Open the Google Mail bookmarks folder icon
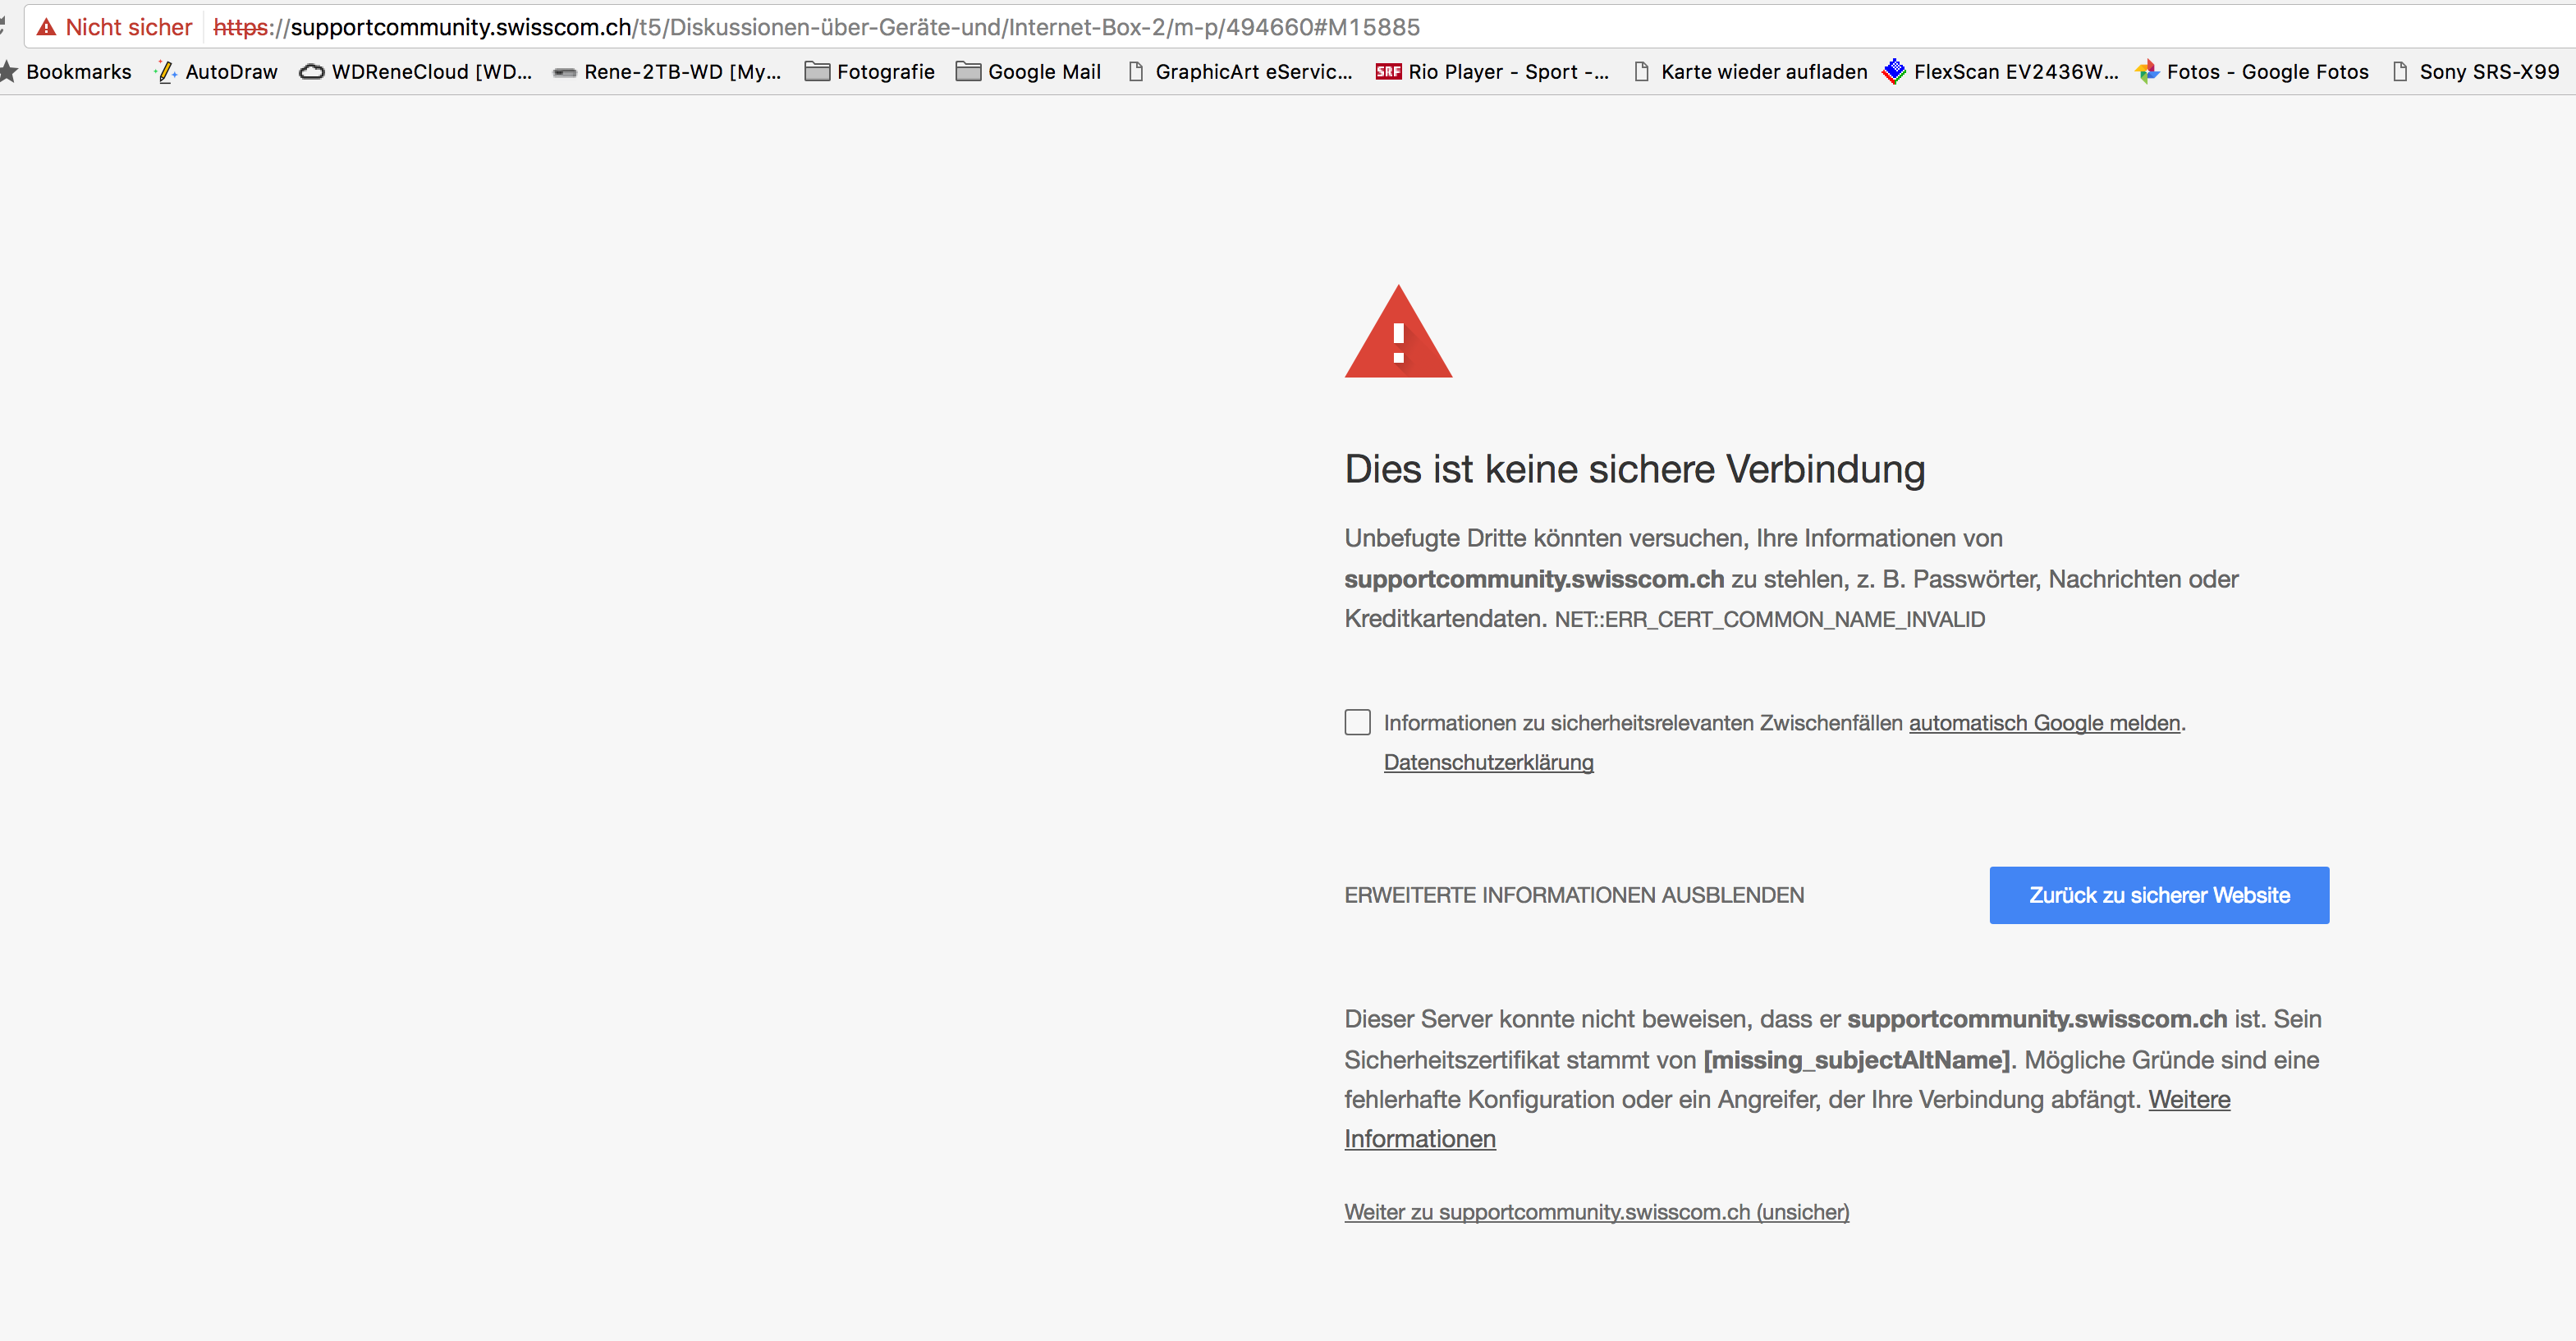Image resolution: width=2576 pixels, height=1341 pixels. point(965,71)
